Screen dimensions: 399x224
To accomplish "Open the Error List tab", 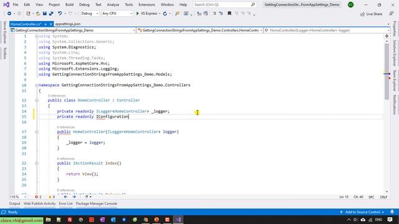I will click(x=65, y=203).
